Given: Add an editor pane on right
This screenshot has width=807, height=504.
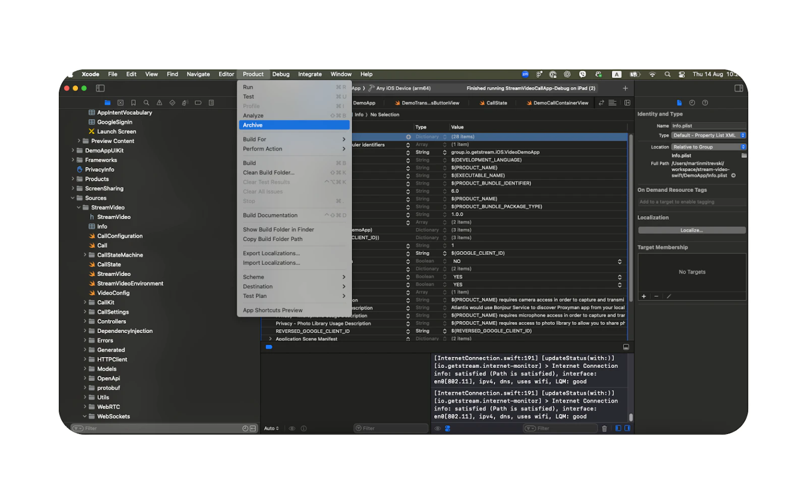Looking at the screenshot, I should 627,103.
